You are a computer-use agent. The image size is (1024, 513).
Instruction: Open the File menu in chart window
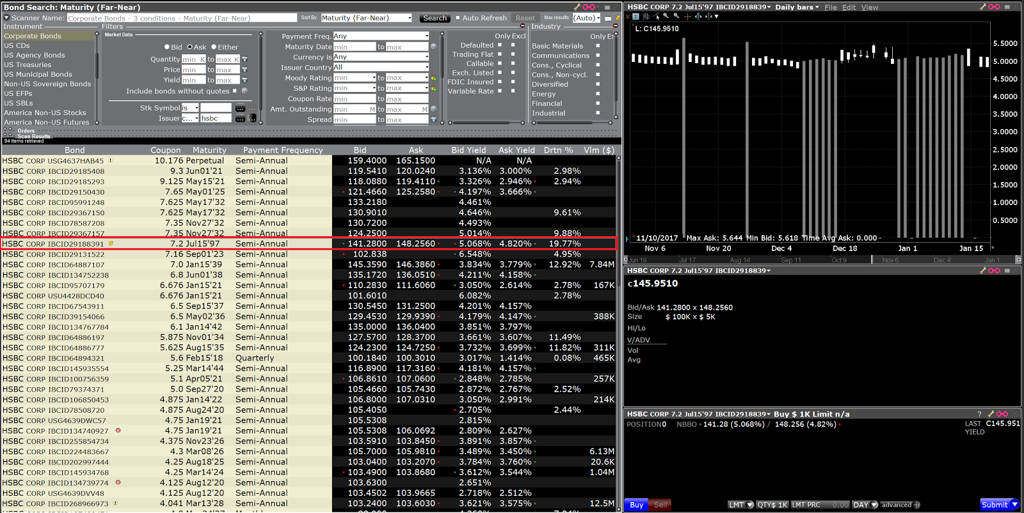click(x=830, y=8)
